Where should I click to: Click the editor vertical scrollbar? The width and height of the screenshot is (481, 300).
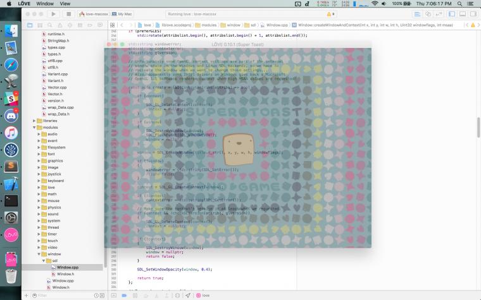pyautogui.click(x=478, y=128)
